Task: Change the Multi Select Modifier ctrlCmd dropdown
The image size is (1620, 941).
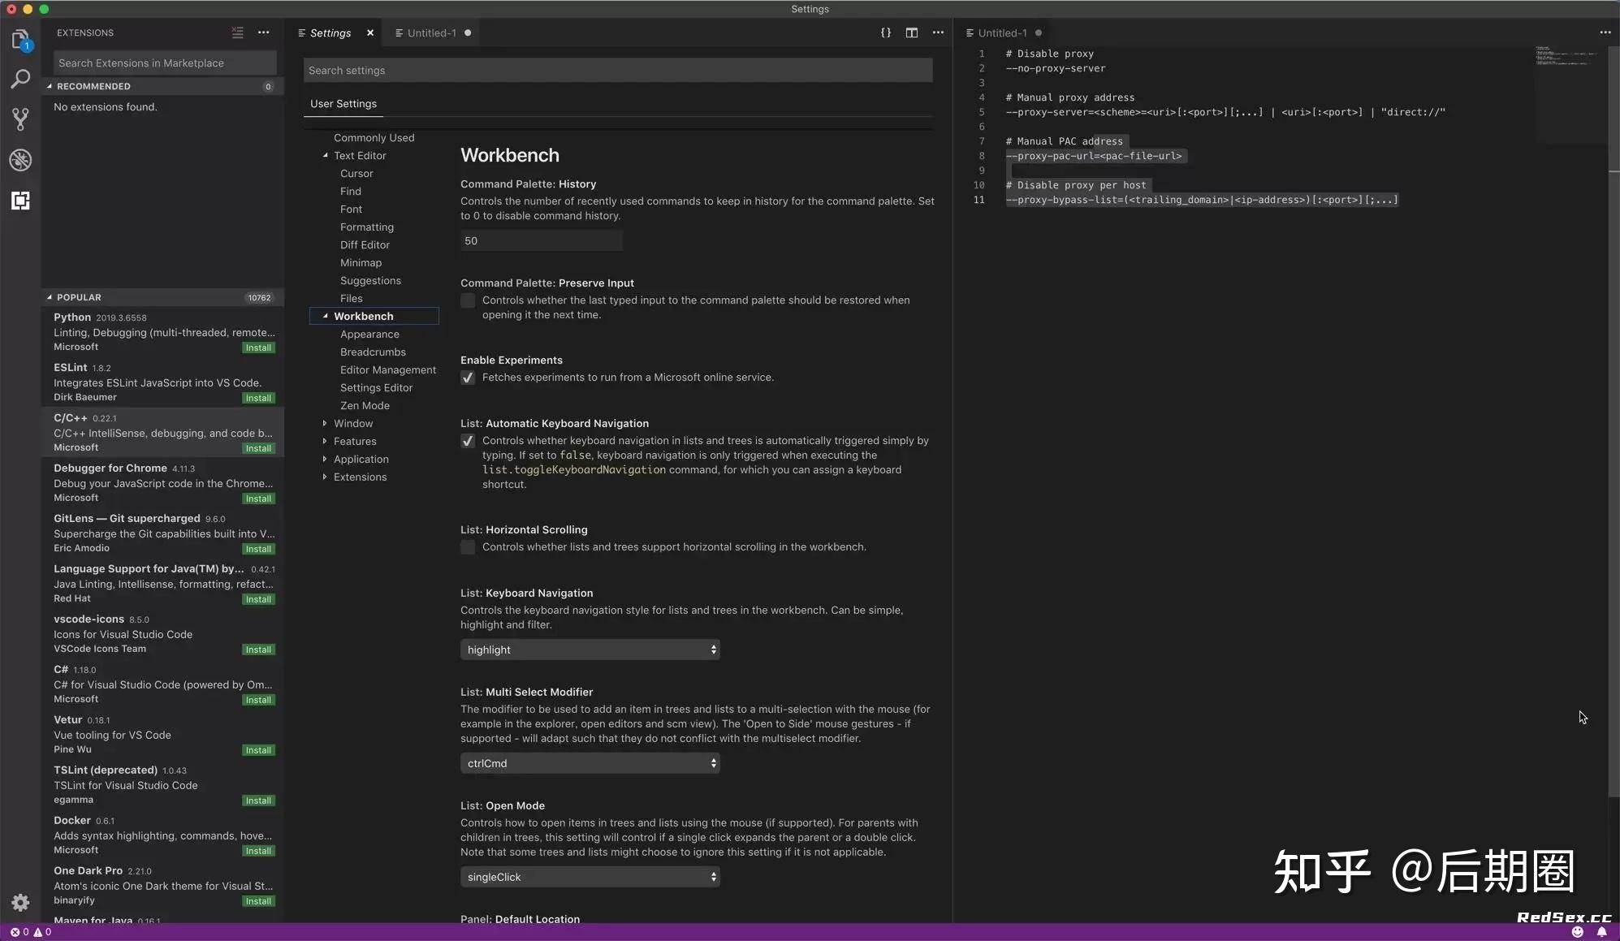Action: click(590, 763)
